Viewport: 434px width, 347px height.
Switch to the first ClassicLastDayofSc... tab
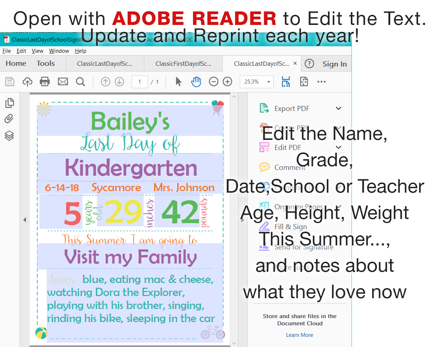pos(105,64)
